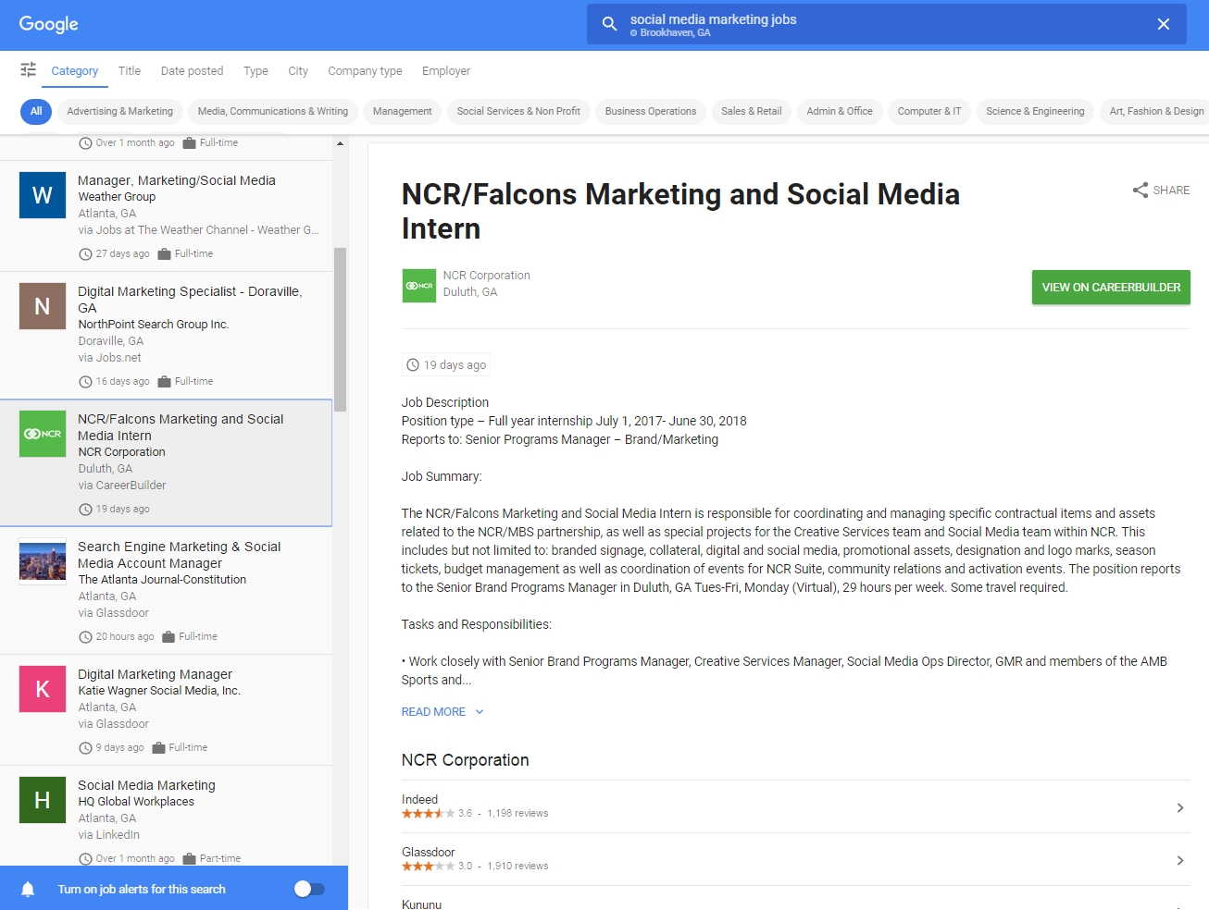Open Digital Marketing Manager job listing
Viewport: 1209px width, 910px height.
(166, 710)
